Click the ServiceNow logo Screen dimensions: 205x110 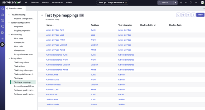click(11, 2)
